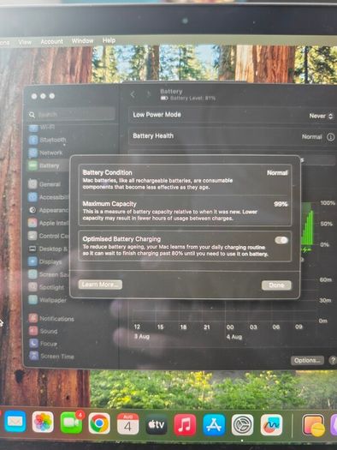Click the Battery Condition Normal value
337x450 pixels.
click(x=277, y=173)
